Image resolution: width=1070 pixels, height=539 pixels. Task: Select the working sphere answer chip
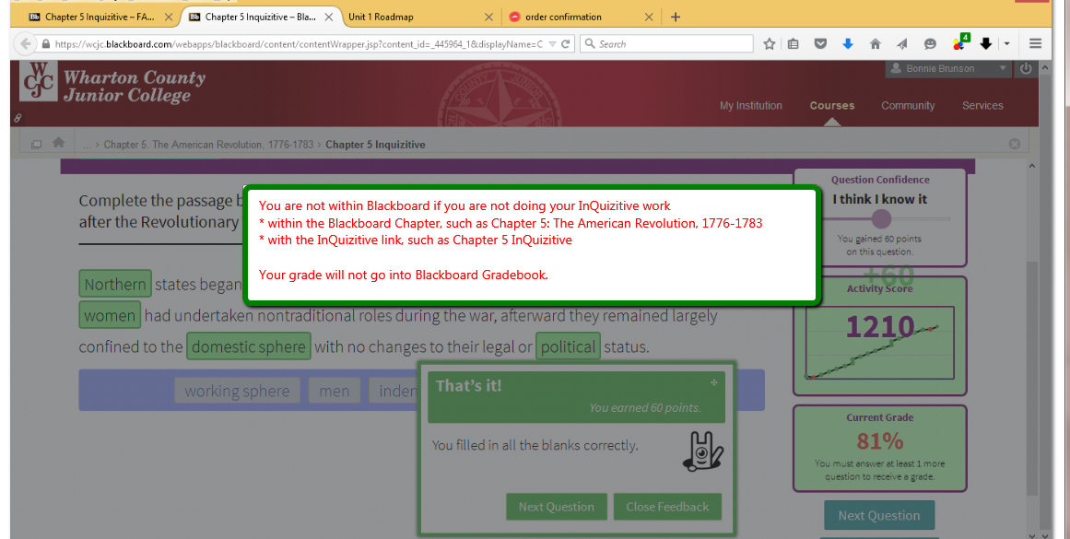237,391
